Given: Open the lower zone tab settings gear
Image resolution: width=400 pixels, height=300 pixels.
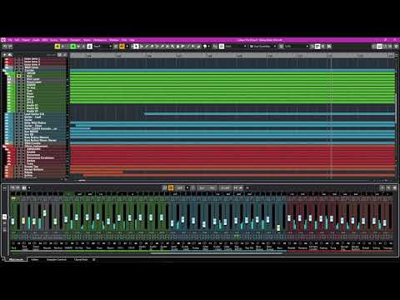Looking at the screenshot, I should click(94, 259).
